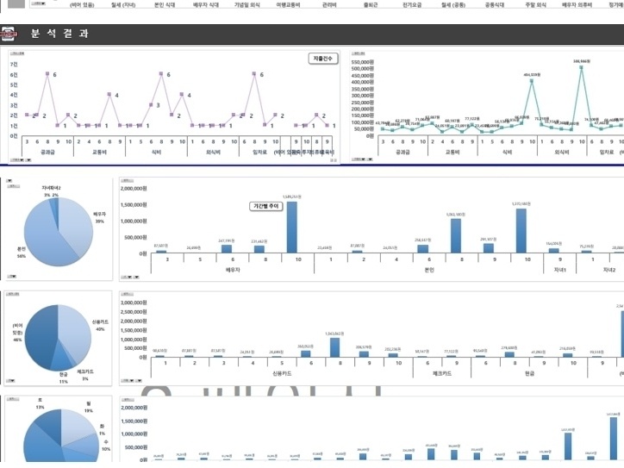The width and height of the screenshot is (624, 468).
Task: Click 체크카드 axis label on payment chart
Action: (442, 374)
